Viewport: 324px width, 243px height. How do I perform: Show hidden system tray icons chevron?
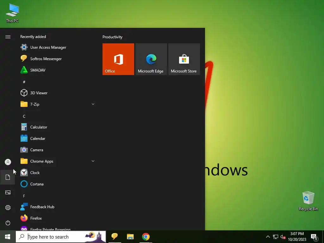(x=268, y=237)
